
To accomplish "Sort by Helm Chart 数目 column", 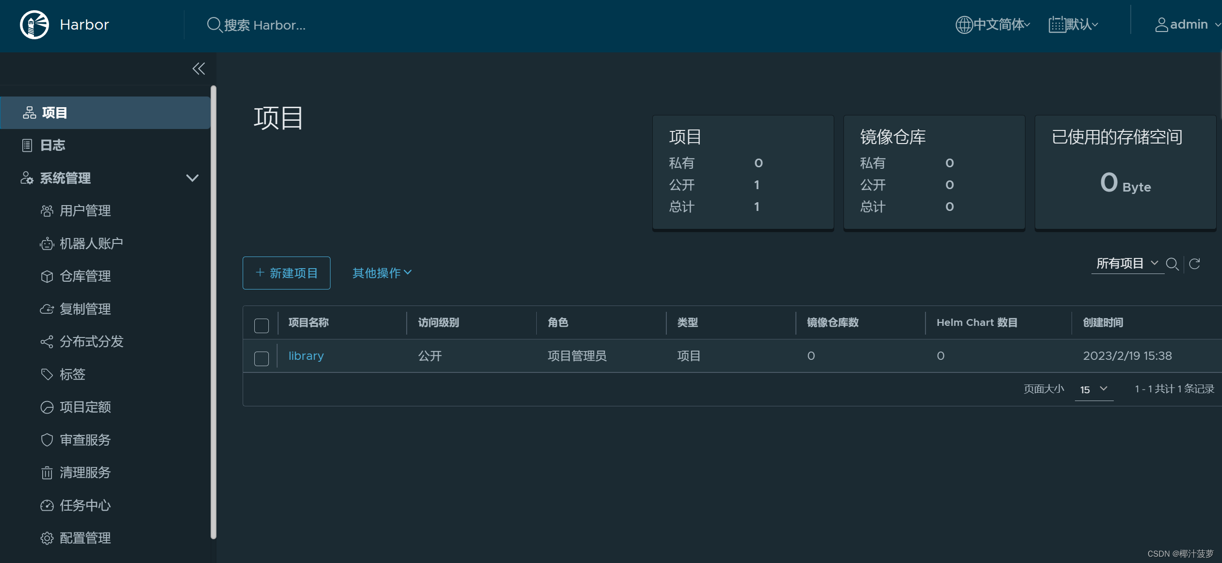I will [x=977, y=322].
